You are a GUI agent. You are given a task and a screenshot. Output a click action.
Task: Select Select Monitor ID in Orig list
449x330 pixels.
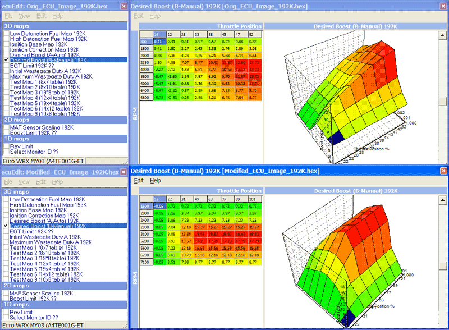tap(34, 152)
